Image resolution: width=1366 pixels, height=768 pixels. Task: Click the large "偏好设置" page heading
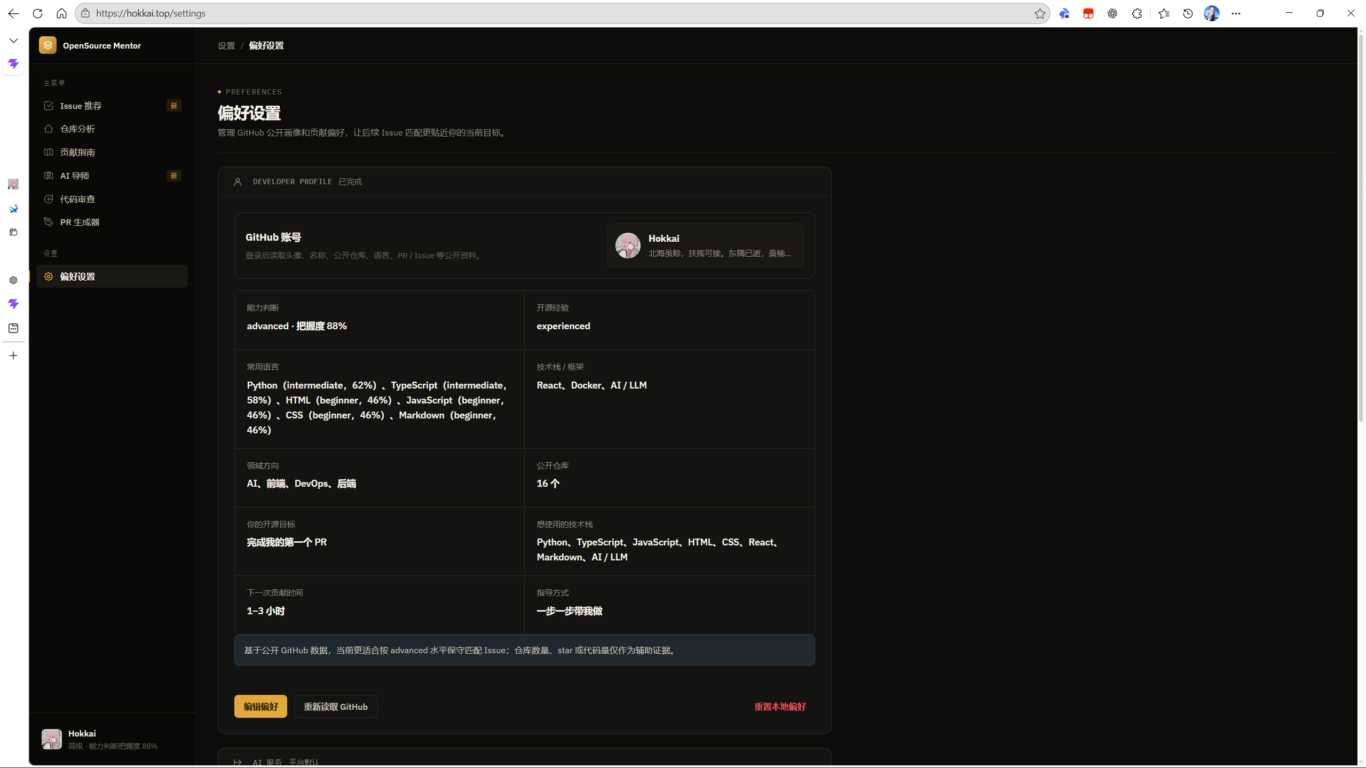pos(249,113)
